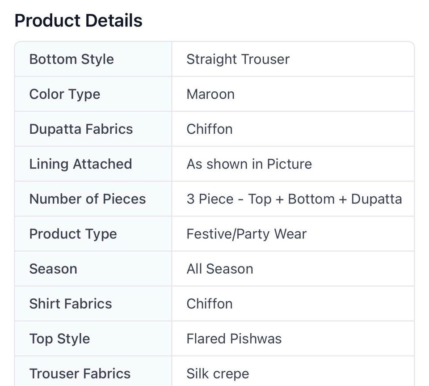
Task: Click the Festive/Party Wear value
Action: [247, 234]
